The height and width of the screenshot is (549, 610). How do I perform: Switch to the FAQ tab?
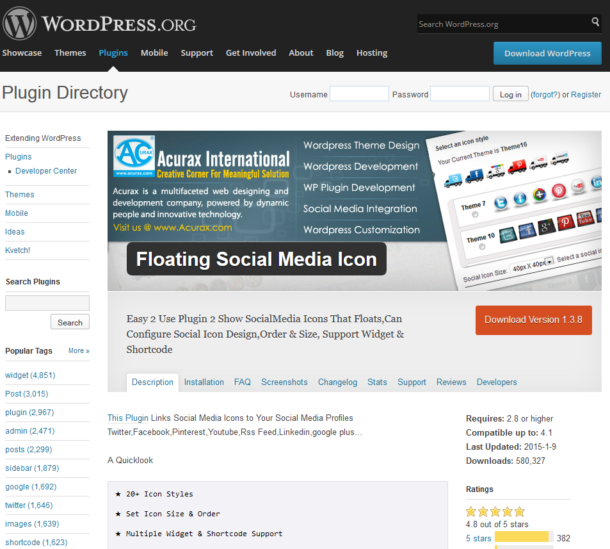pyautogui.click(x=243, y=382)
